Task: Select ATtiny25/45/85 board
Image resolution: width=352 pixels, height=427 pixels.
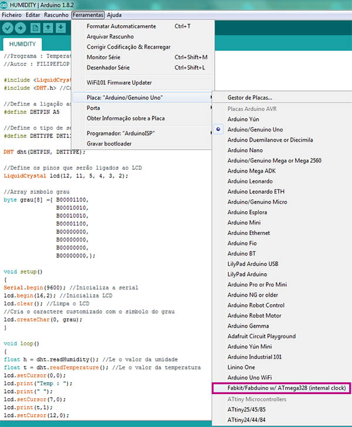Action: tap(282, 410)
